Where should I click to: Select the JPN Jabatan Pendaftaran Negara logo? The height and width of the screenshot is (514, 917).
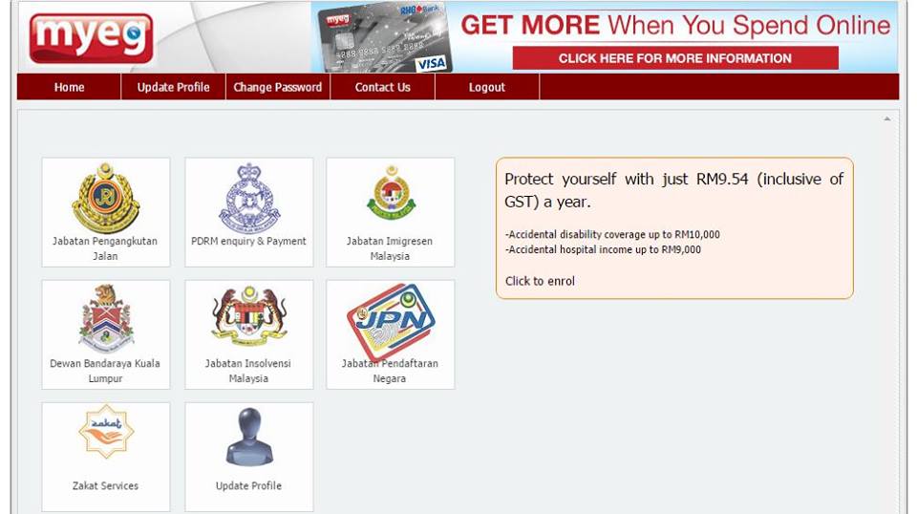[391, 320]
